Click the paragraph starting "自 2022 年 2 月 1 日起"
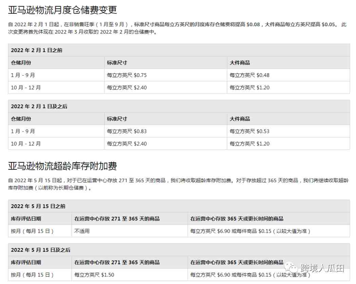 pos(177,28)
